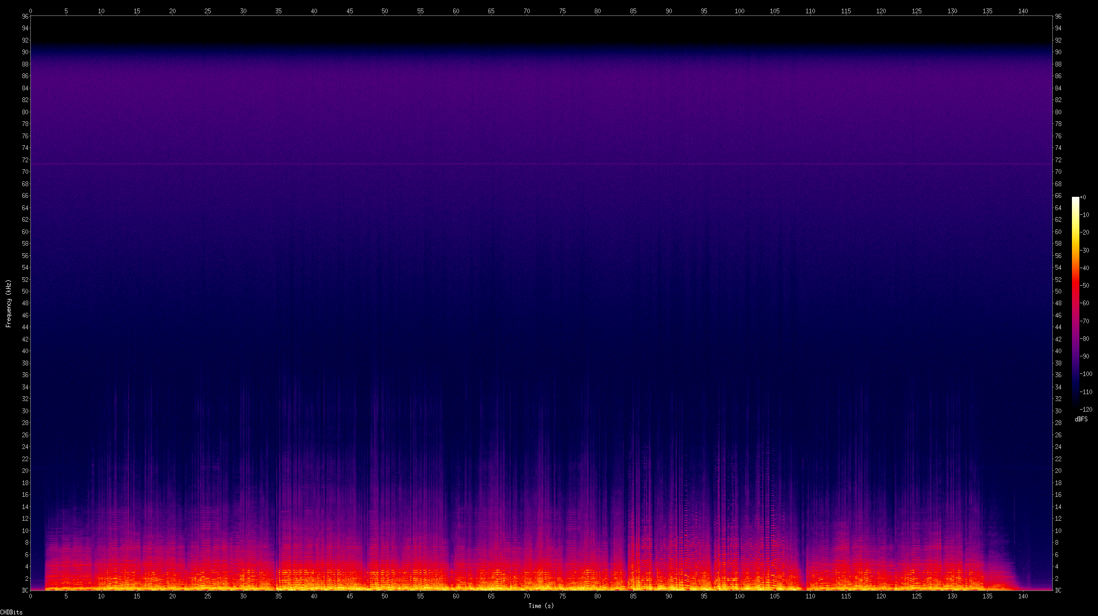Image resolution: width=1098 pixels, height=616 pixels.
Task: Click the 35 second mark on top axis
Action: [279, 11]
